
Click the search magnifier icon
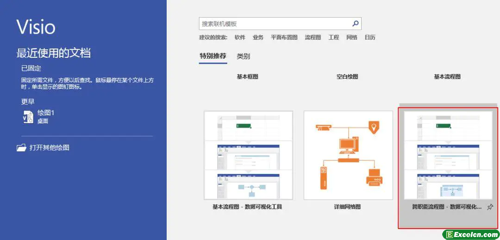point(355,23)
